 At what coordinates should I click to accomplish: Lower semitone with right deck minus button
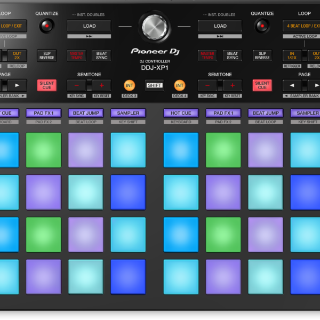(207, 85)
